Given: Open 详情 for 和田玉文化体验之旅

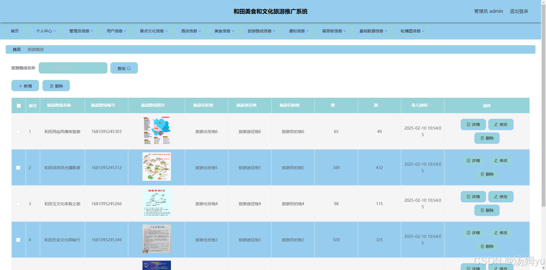Looking at the screenshot, I should point(473,197).
